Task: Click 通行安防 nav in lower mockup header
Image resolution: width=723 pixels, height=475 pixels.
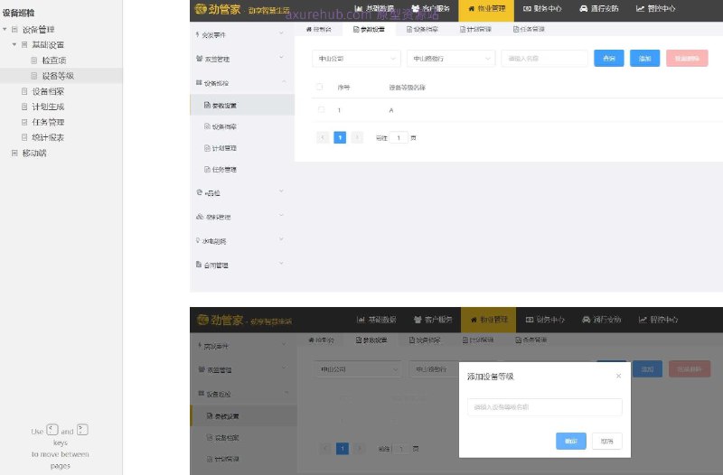Action: pyautogui.click(x=602, y=320)
